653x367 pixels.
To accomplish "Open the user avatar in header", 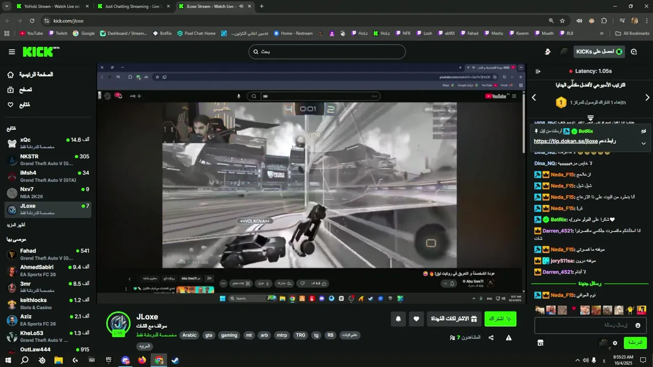I will click(x=564, y=51).
